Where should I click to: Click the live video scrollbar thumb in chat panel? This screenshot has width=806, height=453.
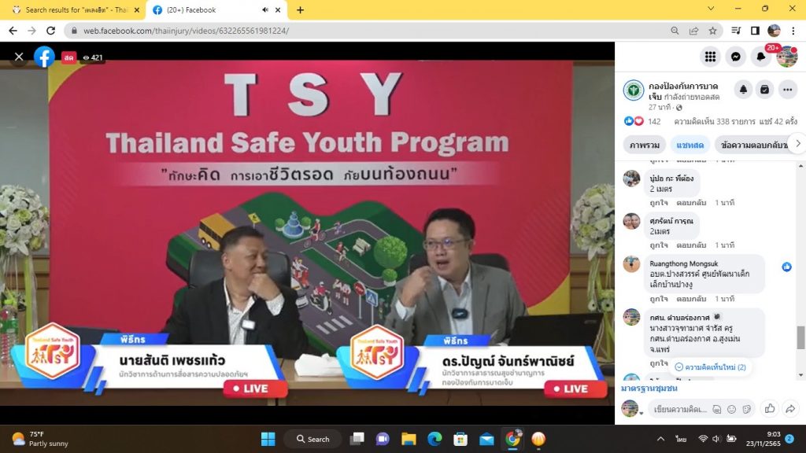point(800,337)
